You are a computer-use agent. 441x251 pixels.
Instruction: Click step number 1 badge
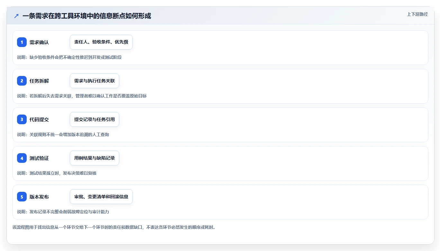pyautogui.click(x=22, y=42)
